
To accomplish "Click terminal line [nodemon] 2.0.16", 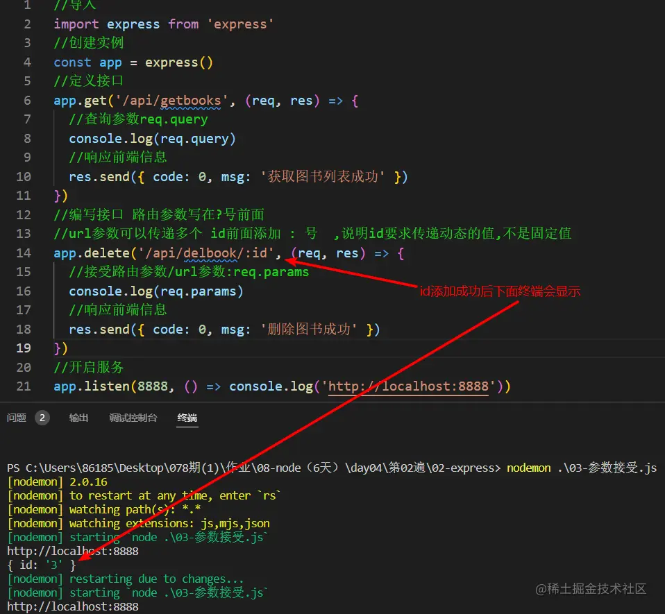I will click(57, 482).
